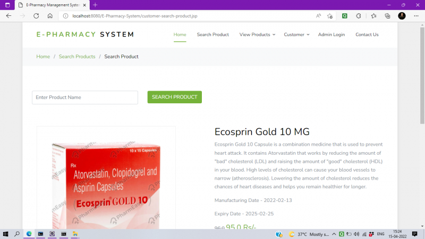Focus the Enter Product Name field
The height and width of the screenshot is (239, 425).
click(85, 98)
